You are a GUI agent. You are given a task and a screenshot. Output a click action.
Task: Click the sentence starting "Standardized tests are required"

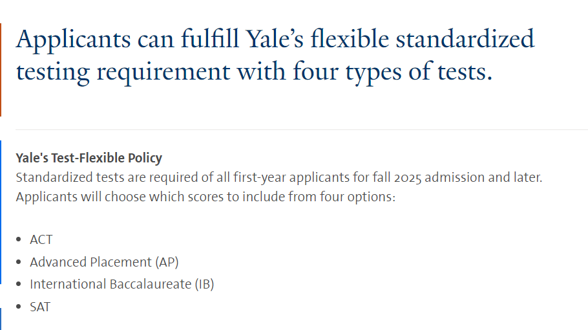(279, 177)
